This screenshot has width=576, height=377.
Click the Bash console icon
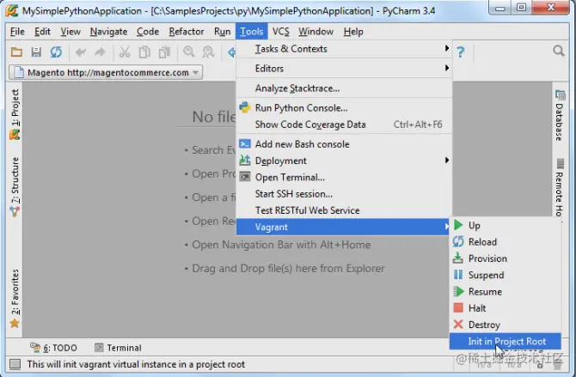point(245,143)
